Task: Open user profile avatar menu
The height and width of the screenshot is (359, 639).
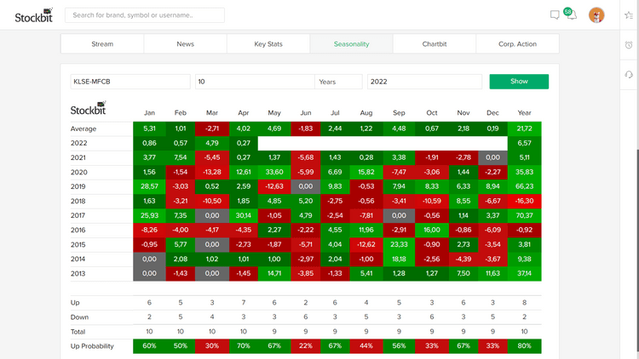Action: (596, 15)
